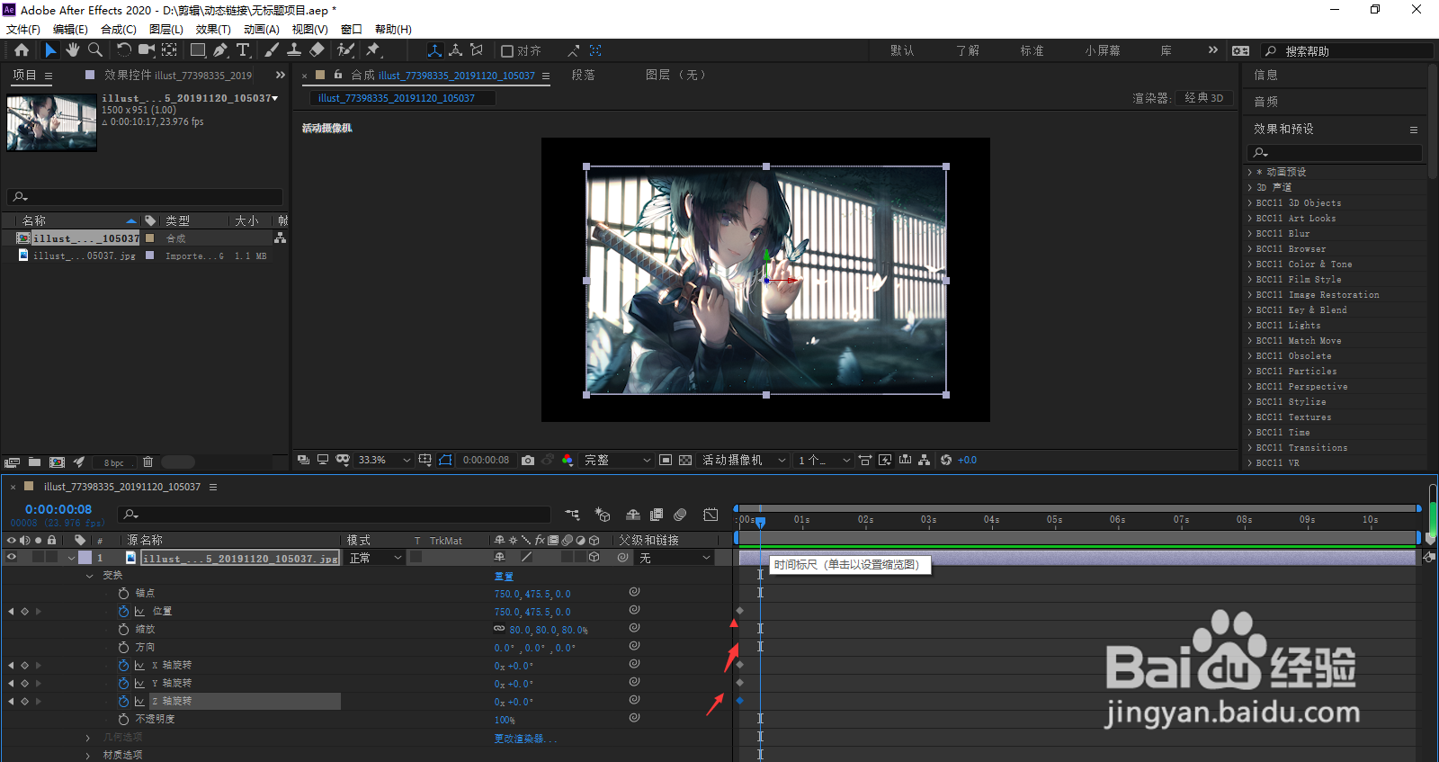Select the Horizontal Type tool
This screenshot has height=762, width=1439.
243,50
